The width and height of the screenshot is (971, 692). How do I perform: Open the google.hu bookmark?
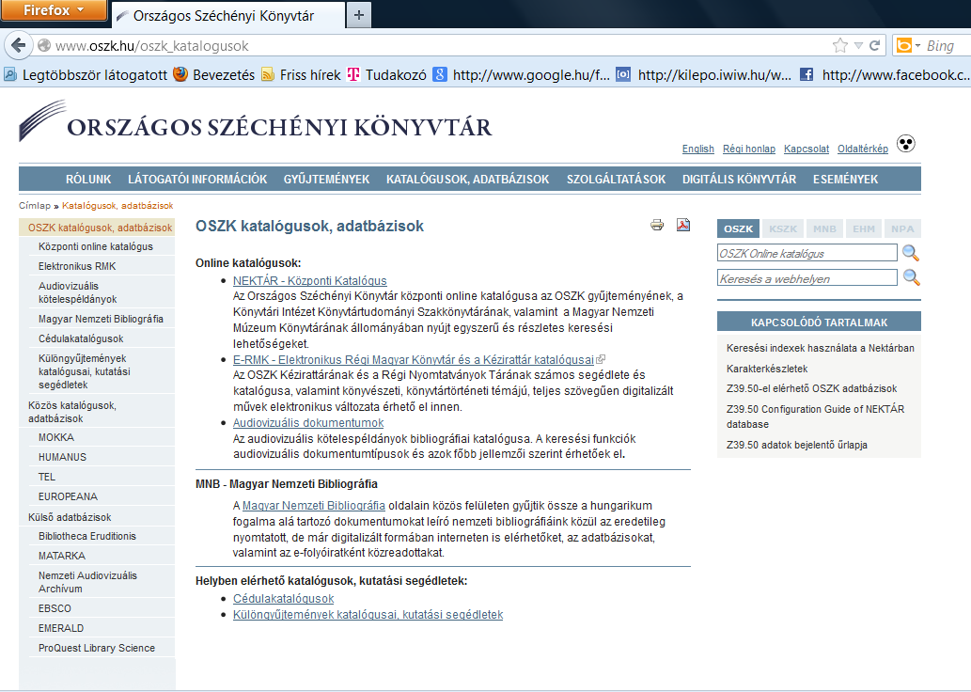pos(522,75)
